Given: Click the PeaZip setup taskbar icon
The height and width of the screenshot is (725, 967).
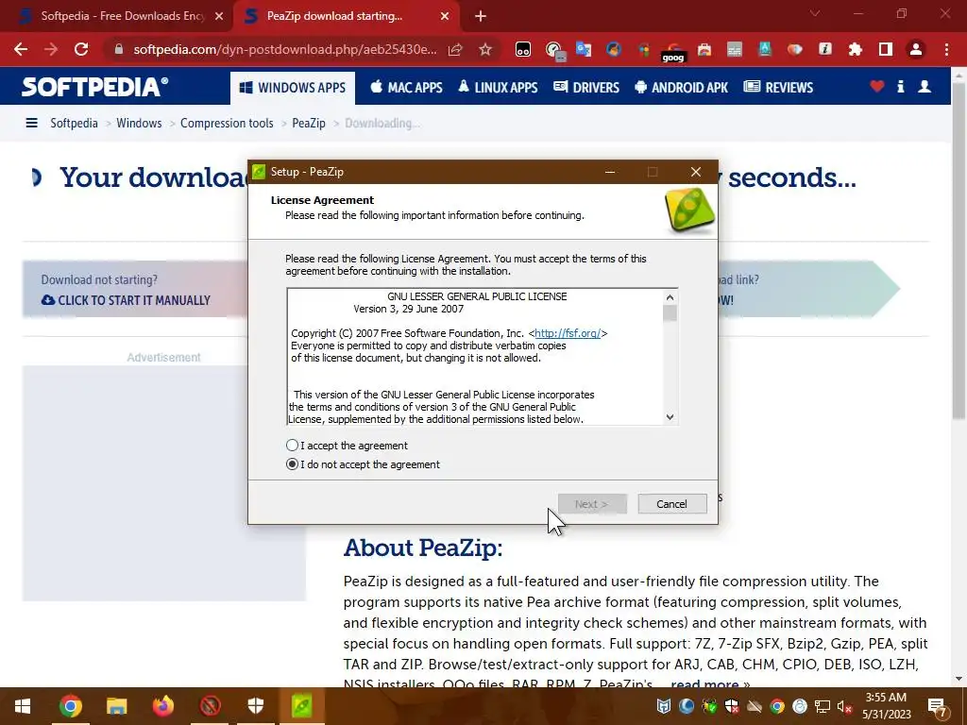Looking at the screenshot, I should (301, 706).
